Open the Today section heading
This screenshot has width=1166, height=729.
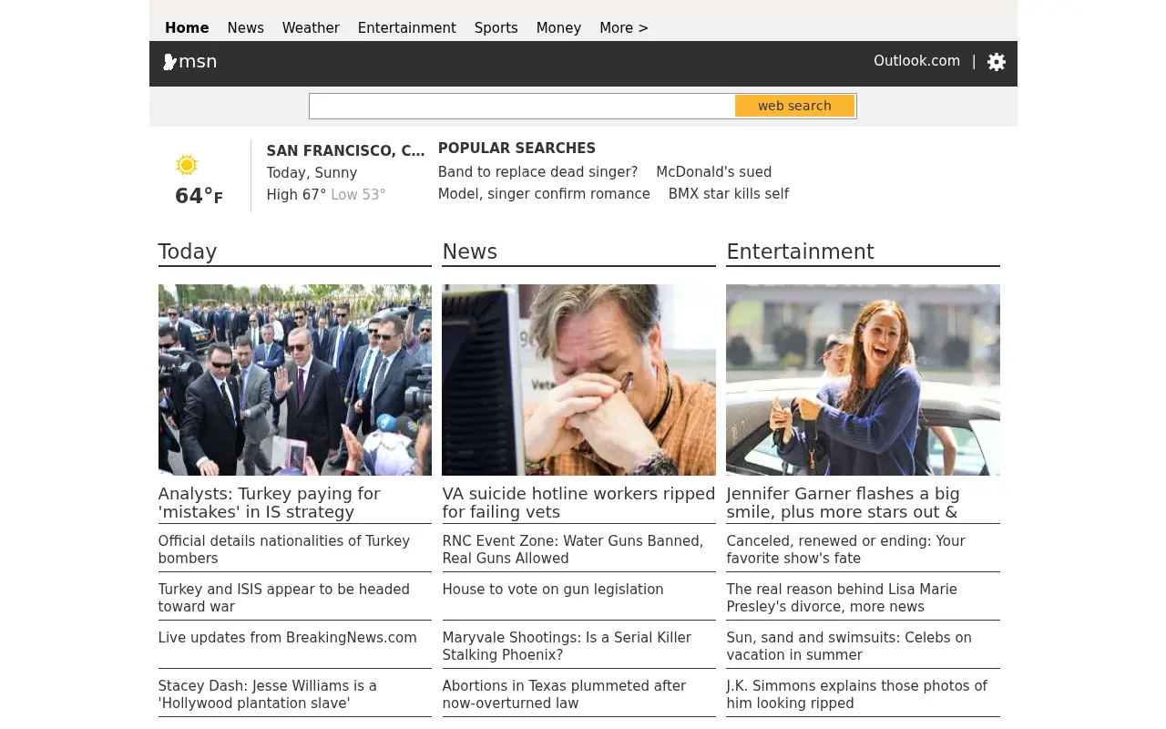(x=188, y=252)
